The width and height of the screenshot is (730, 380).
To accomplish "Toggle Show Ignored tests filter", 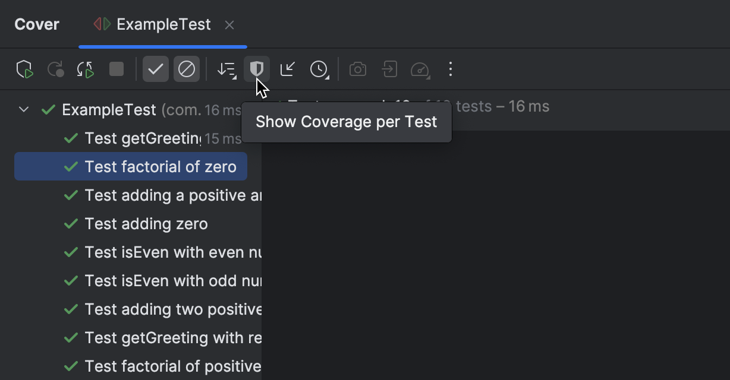I will 186,69.
